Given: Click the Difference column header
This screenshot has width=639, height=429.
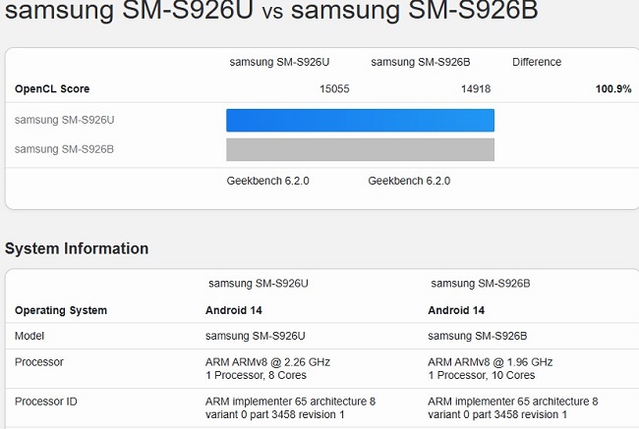Looking at the screenshot, I should point(537,62).
